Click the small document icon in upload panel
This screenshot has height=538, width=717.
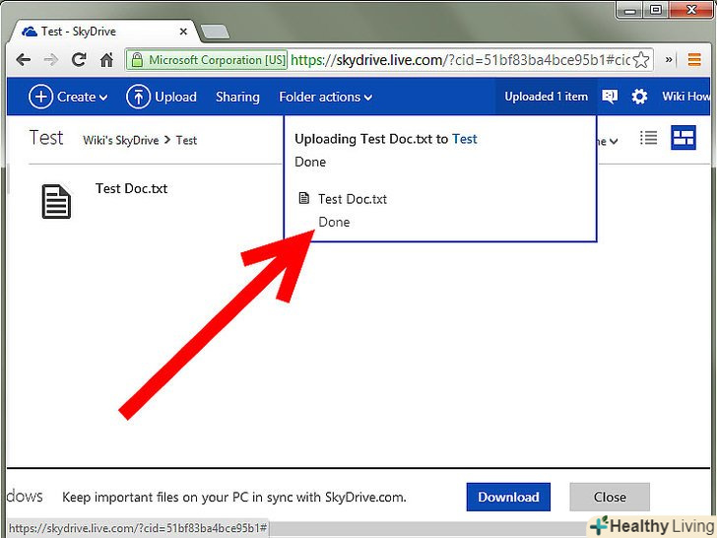[303, 198]
